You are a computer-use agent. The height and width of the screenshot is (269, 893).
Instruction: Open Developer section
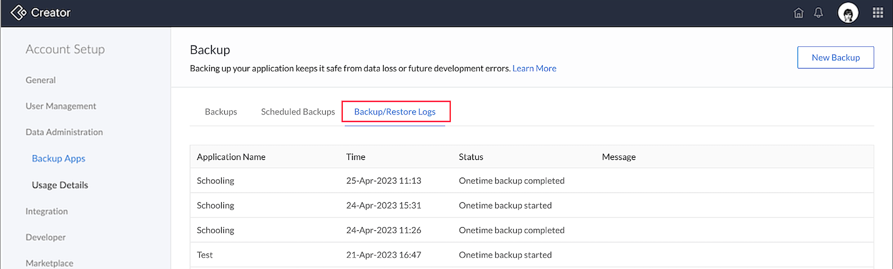[45, 237]
